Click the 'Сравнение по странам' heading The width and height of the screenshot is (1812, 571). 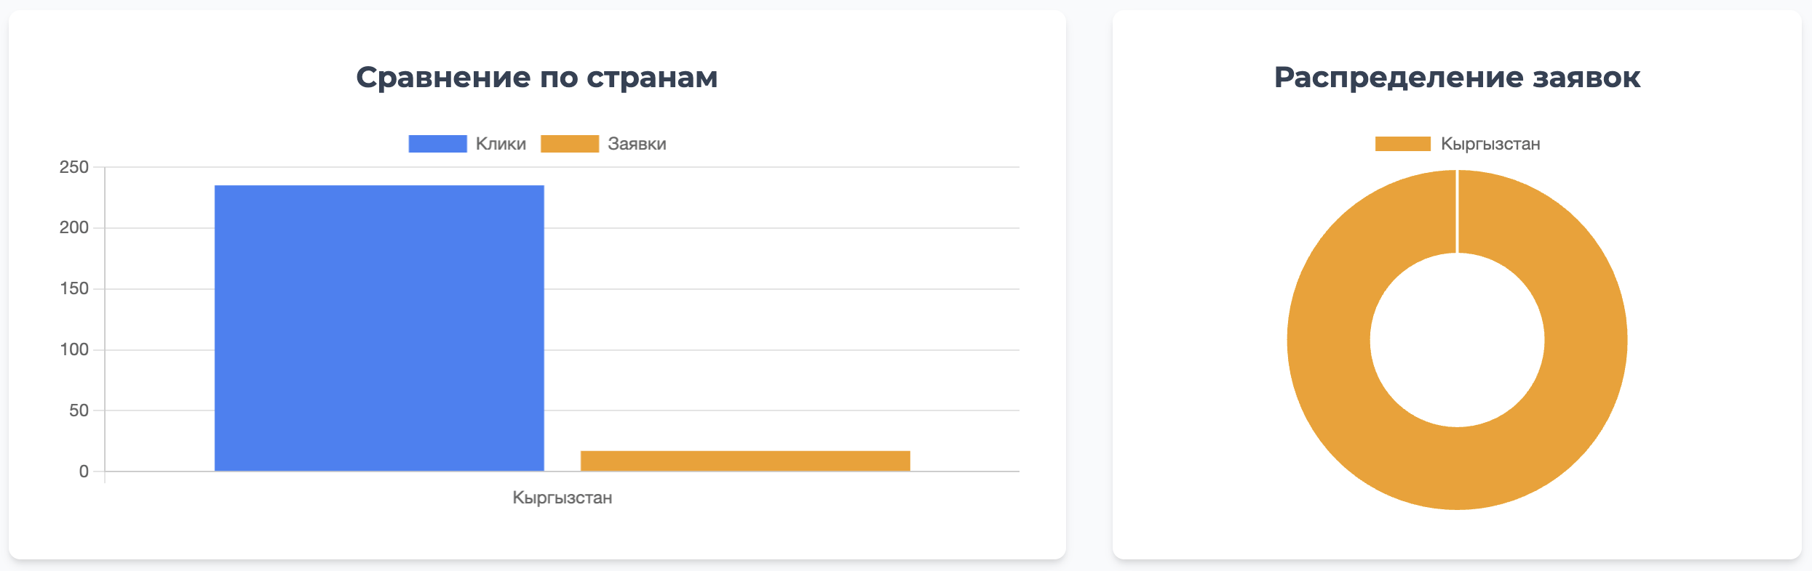(537, 77)
